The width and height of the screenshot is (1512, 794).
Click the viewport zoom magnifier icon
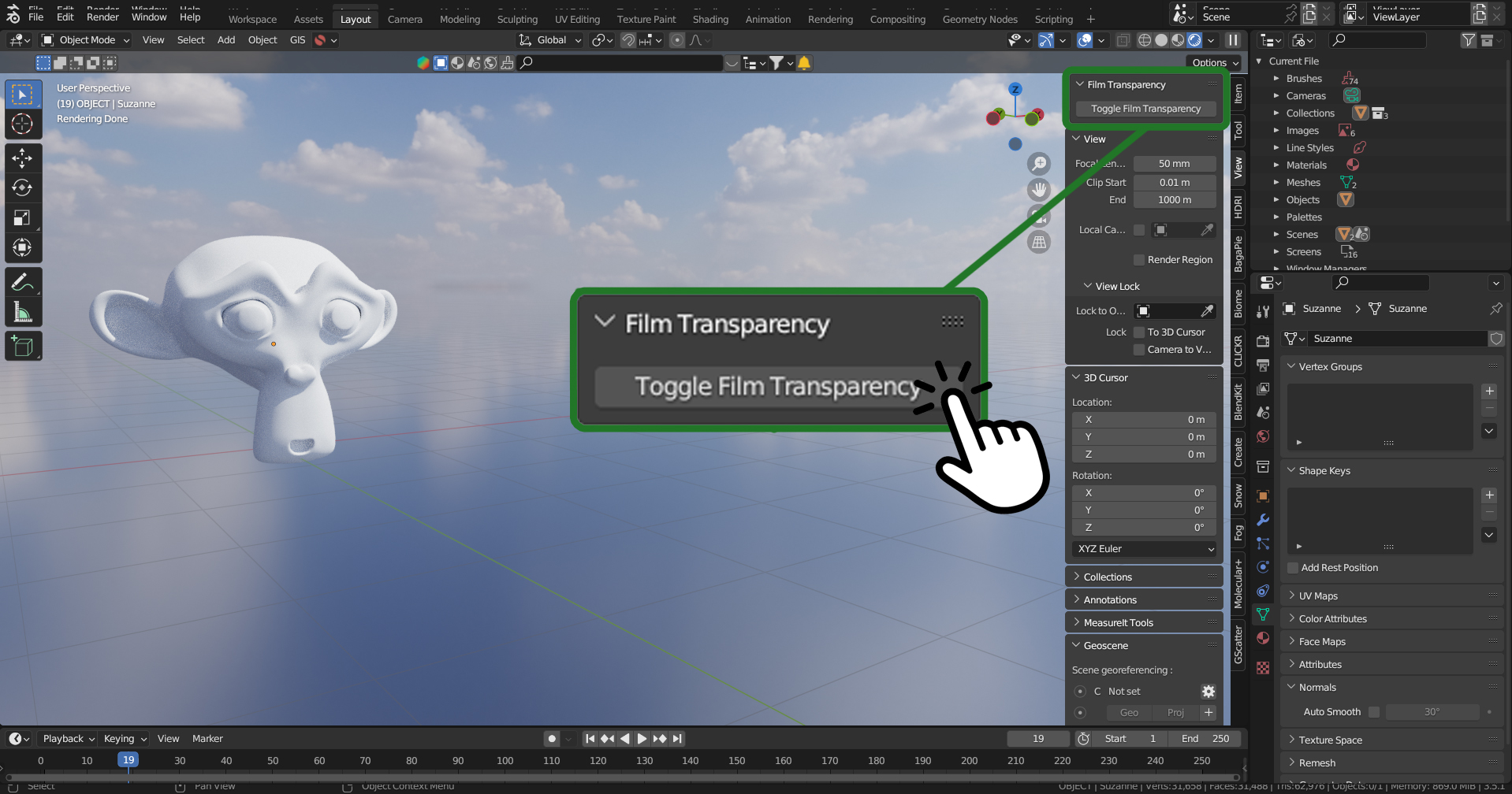tap(1040, 164)
